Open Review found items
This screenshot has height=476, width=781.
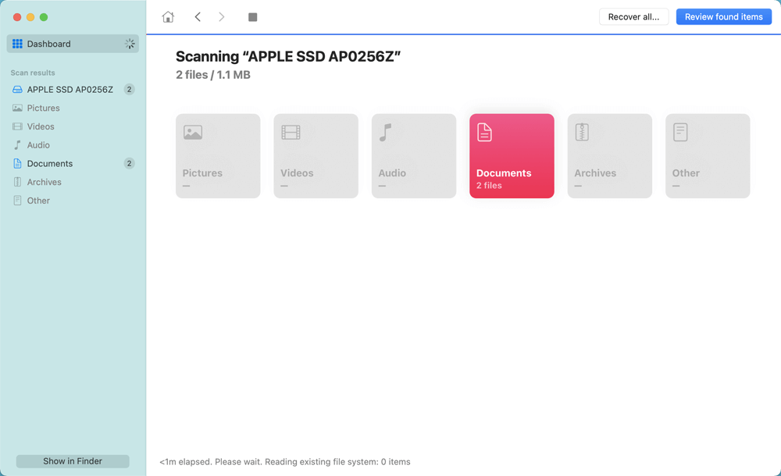pyautogui.click(x=723, y=16)
